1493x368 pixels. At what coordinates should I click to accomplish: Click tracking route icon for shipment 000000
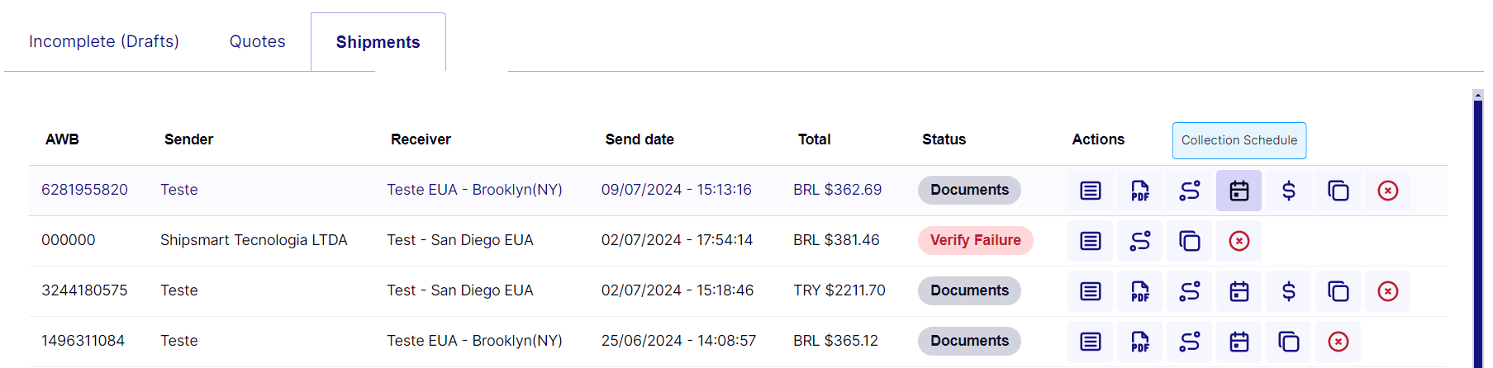tap(1139, 241)
